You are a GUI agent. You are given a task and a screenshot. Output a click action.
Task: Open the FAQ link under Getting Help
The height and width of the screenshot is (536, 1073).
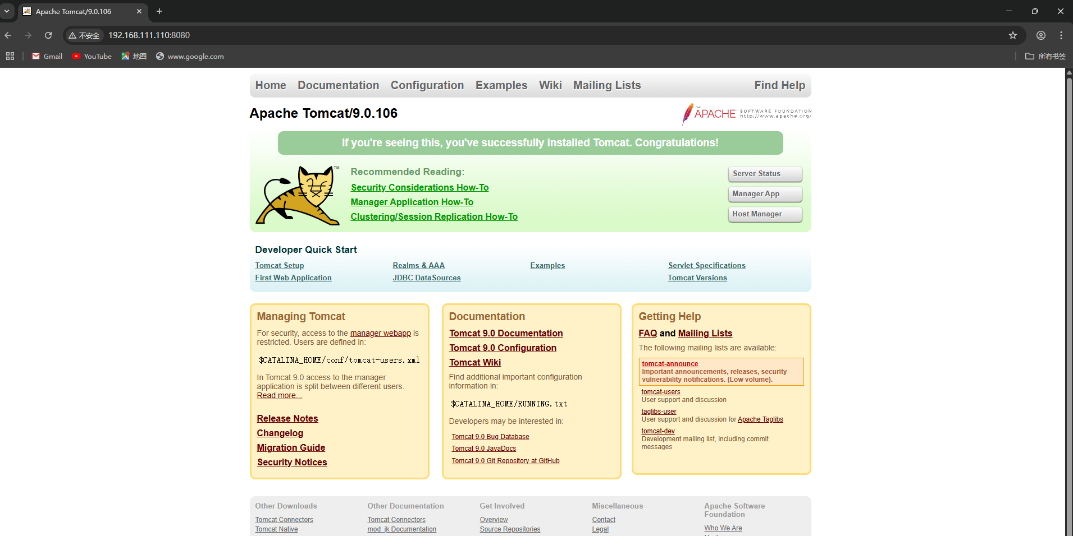(647, 333)
